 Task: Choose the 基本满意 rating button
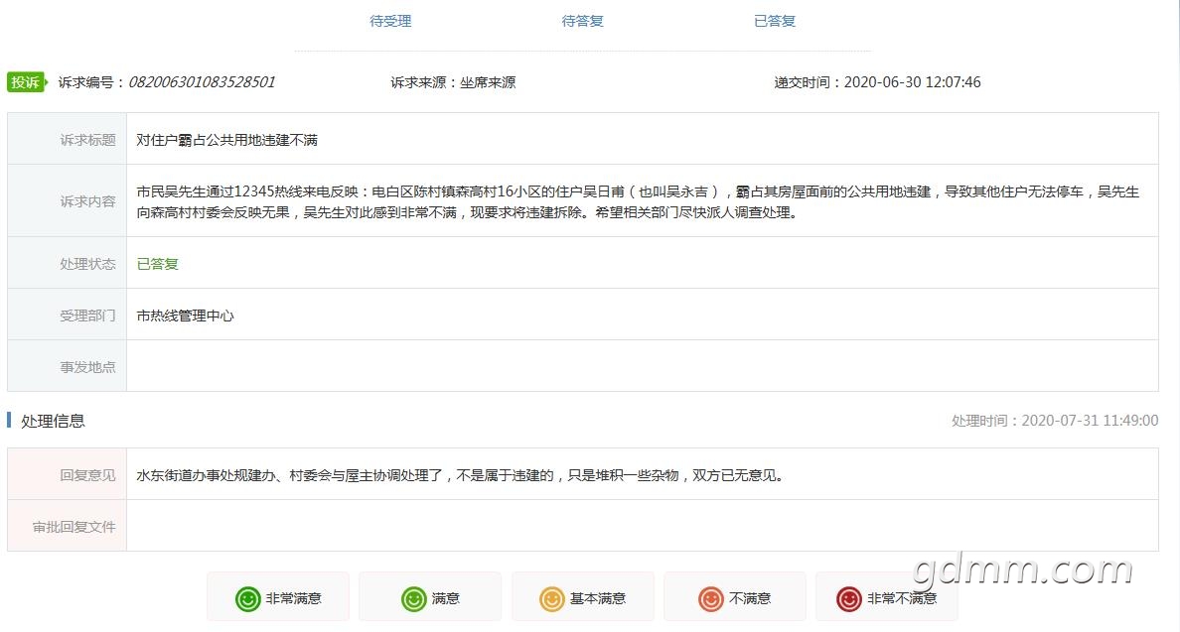583,596
